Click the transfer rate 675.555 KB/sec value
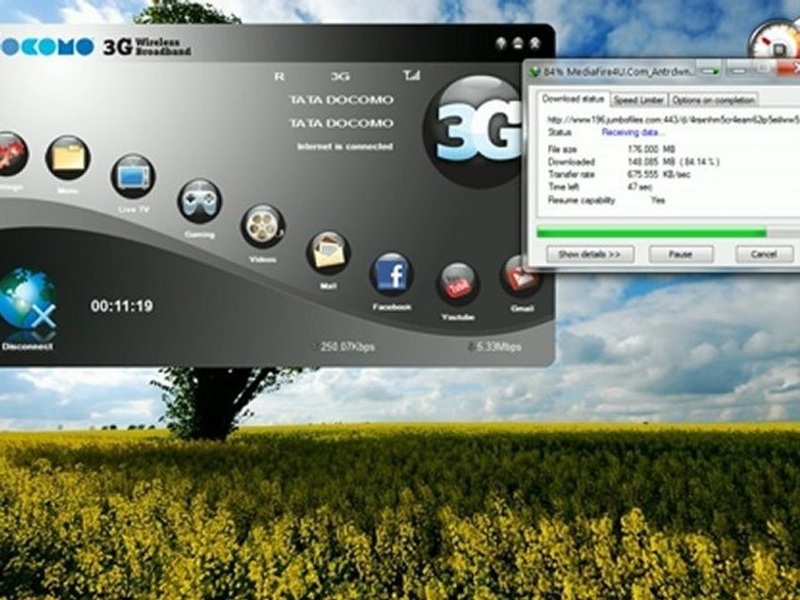Screen dimensions: 800x600 pyautogui.click(x=658, y=174)
